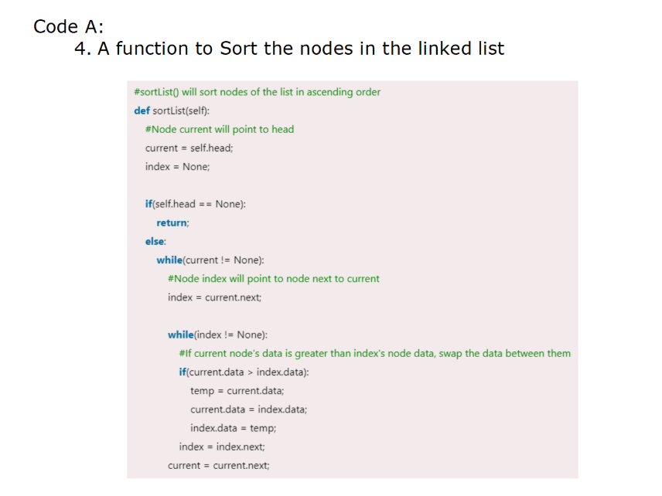
Task: Click the 'if(self.head == None):' line
Action: (196, 204)
